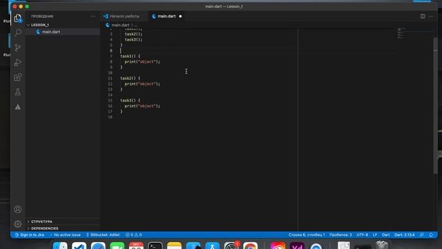Click explorer panel more actions ellipsis
442x249 pixels.
click(x=93, y=17)
